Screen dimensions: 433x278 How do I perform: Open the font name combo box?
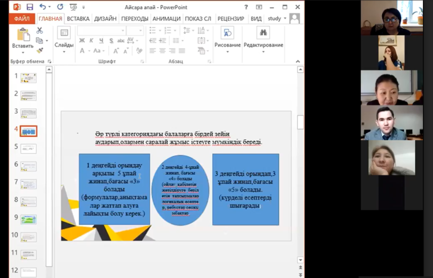101,30
